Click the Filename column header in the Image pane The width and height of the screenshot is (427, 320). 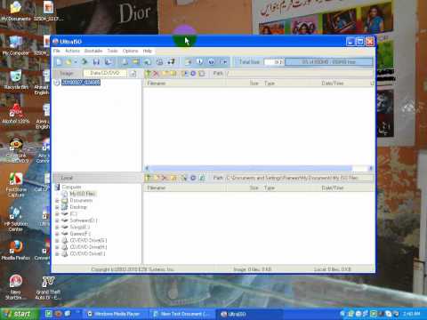tap(184, 84)
